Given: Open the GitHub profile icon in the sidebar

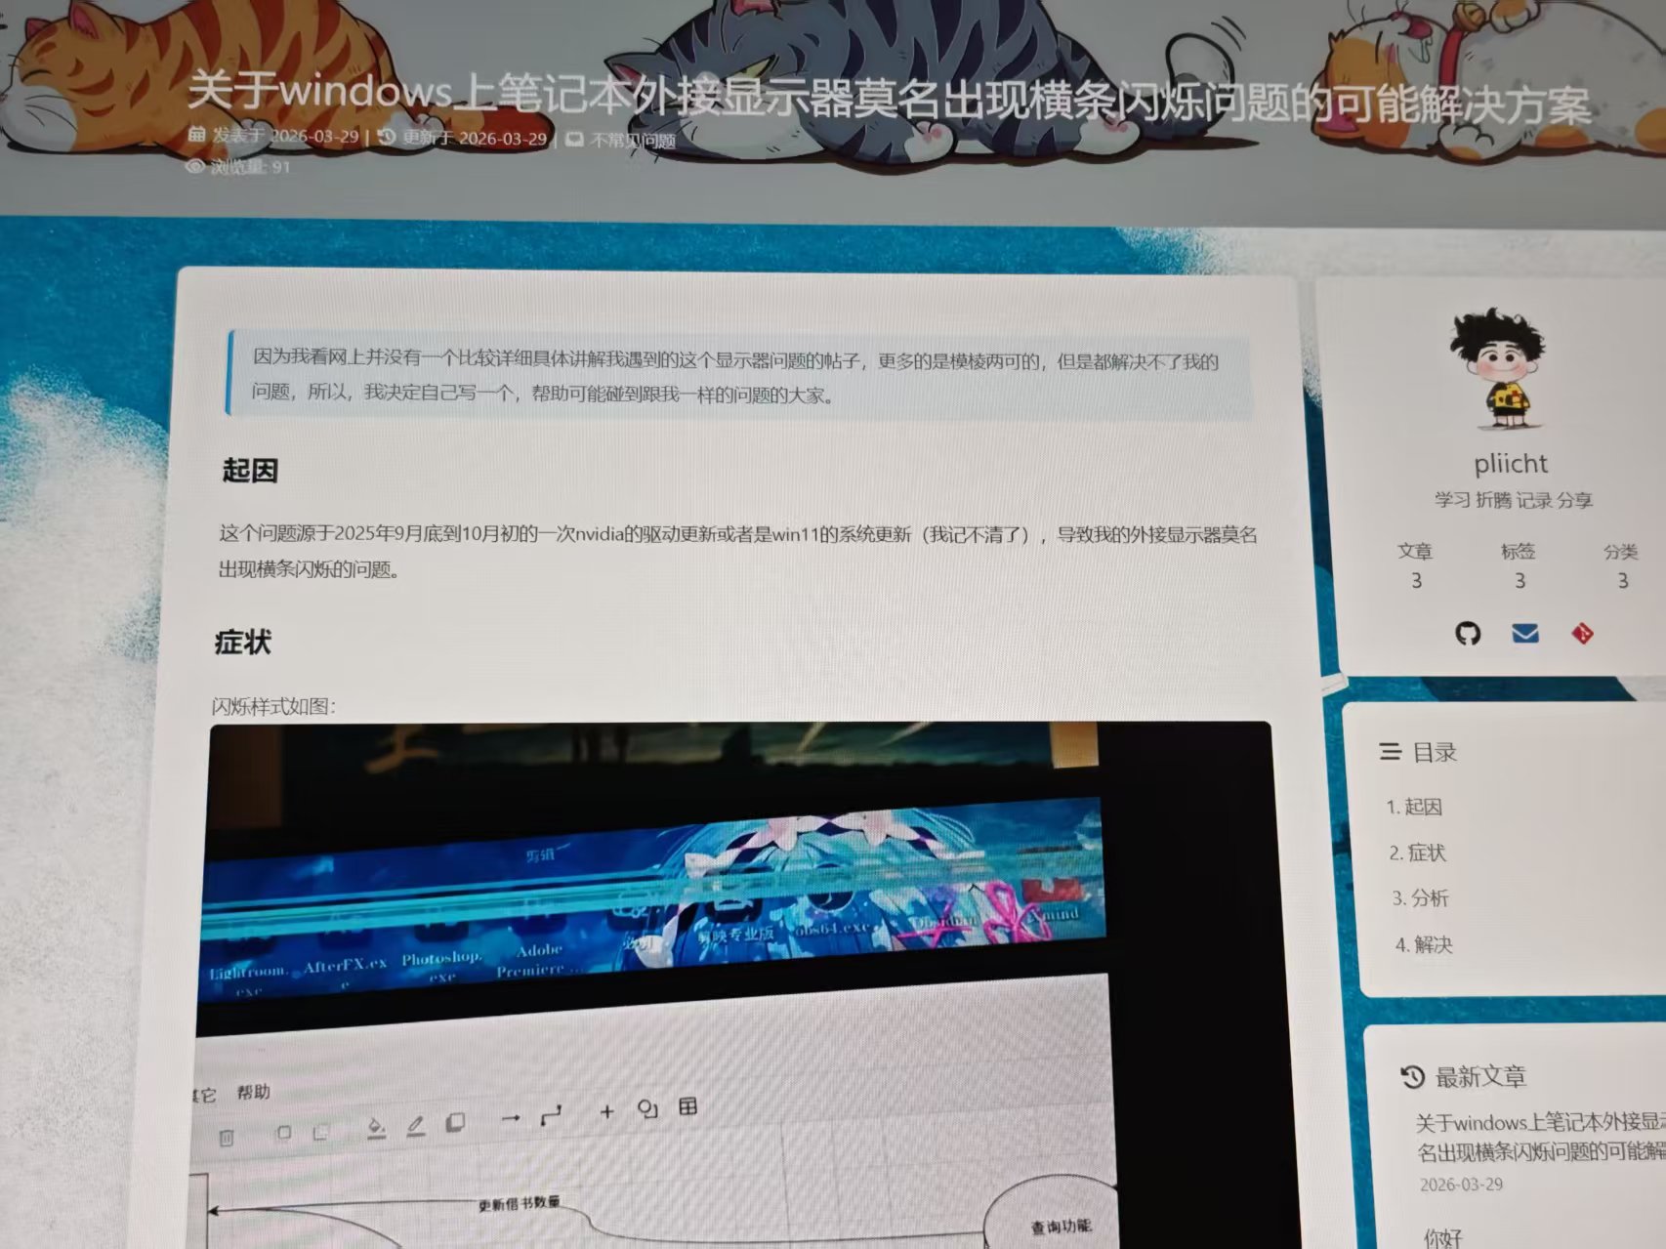Looking at the screenshot, I should tap(1470, 634).
